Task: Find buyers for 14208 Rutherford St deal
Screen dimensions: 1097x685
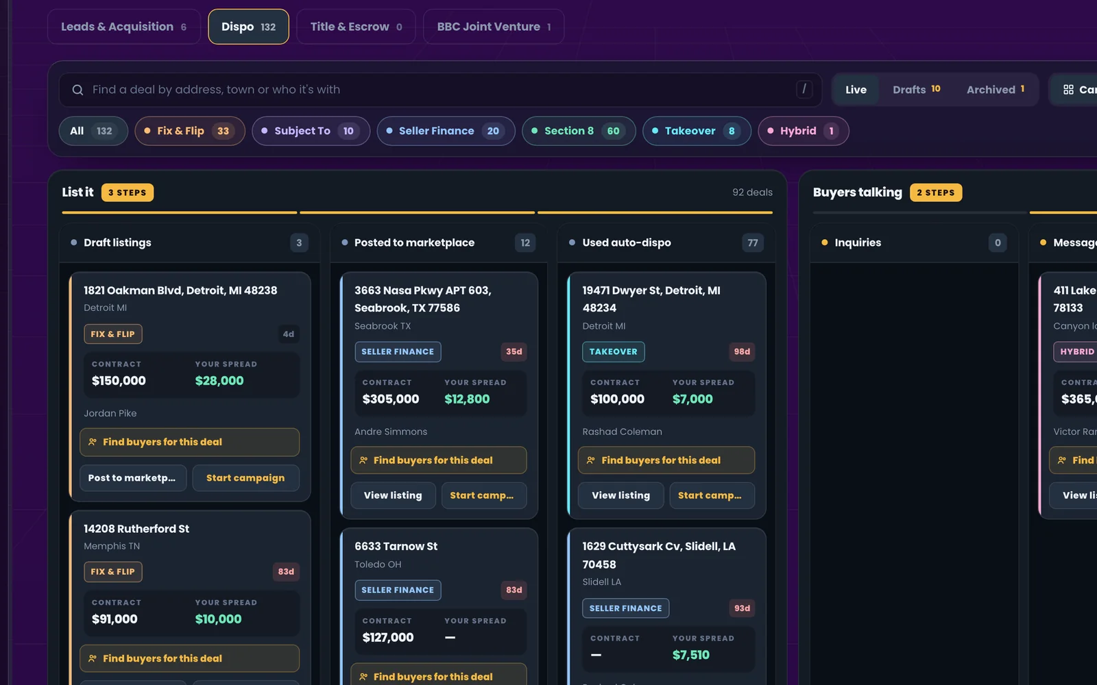Action: (189, 659)
